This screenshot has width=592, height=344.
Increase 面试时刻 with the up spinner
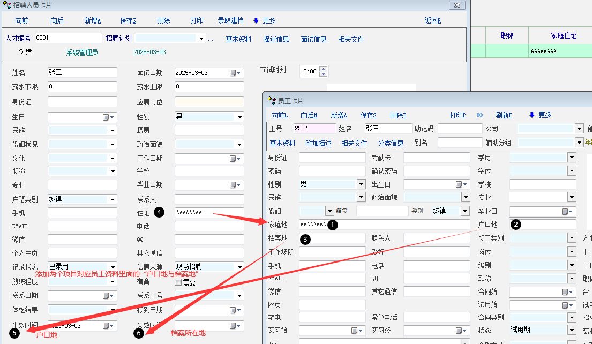pos(323,69)
